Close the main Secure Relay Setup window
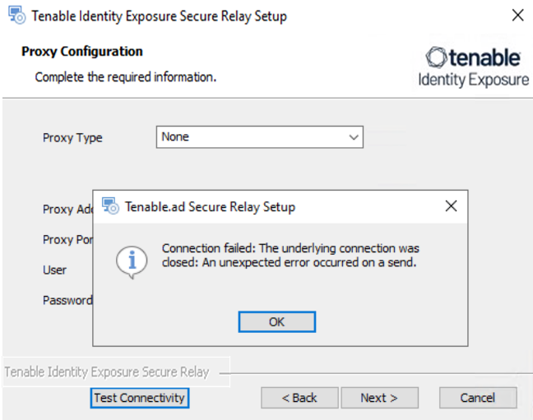Viewport: 533px width, 420px height. 517,15
